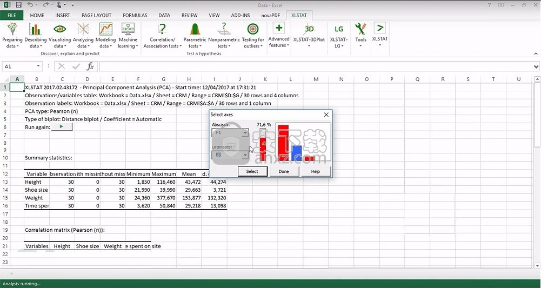Launch XLSTAT-3DPlot
The image size is (541, 288).
tap(309, 36)
